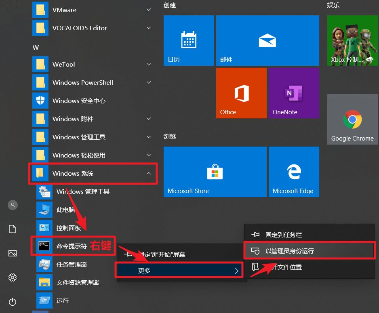This screenshot has height=313, width=379.
Task: Open 控制面板 icon
Action: [44, 228]
